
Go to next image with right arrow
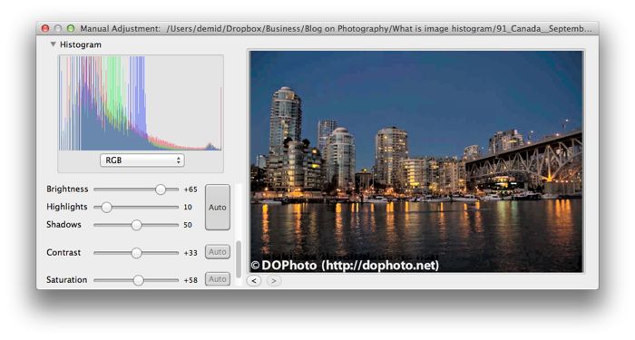(x=273, y=280)
